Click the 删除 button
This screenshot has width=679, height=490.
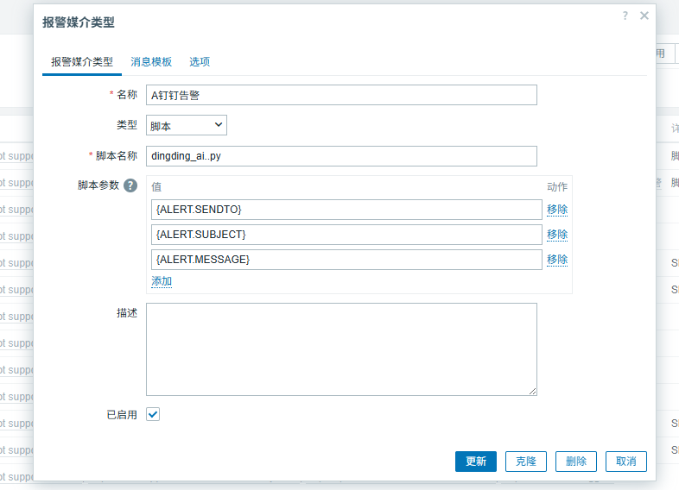coord(576,462)
